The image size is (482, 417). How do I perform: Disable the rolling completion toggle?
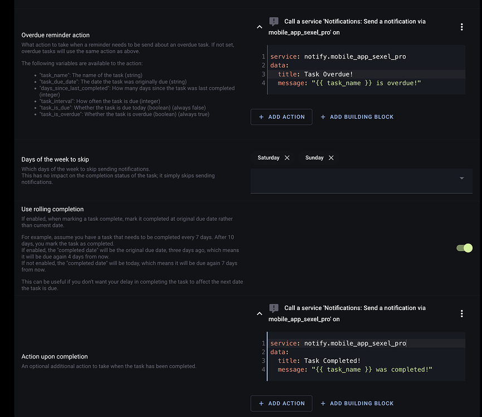[x=464, y=248]
